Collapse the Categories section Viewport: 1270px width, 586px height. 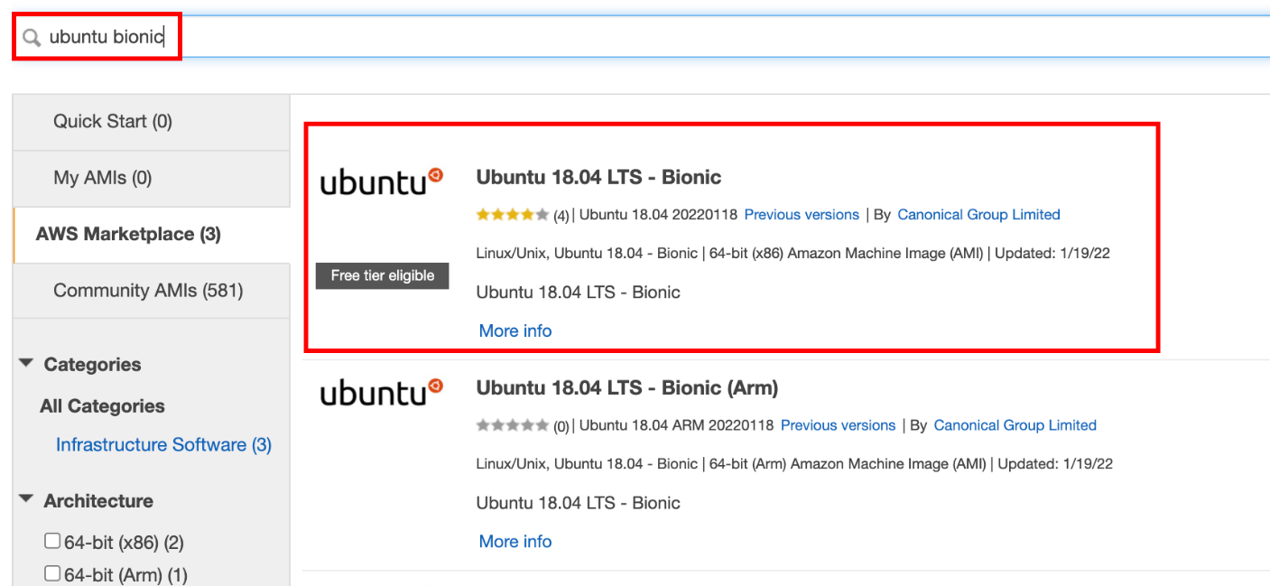click(27, 364)
